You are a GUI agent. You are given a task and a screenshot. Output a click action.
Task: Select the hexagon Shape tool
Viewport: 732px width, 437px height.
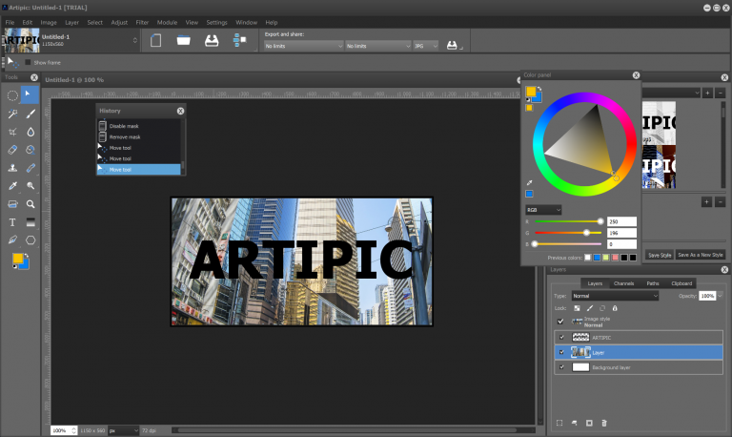point(30,240)
